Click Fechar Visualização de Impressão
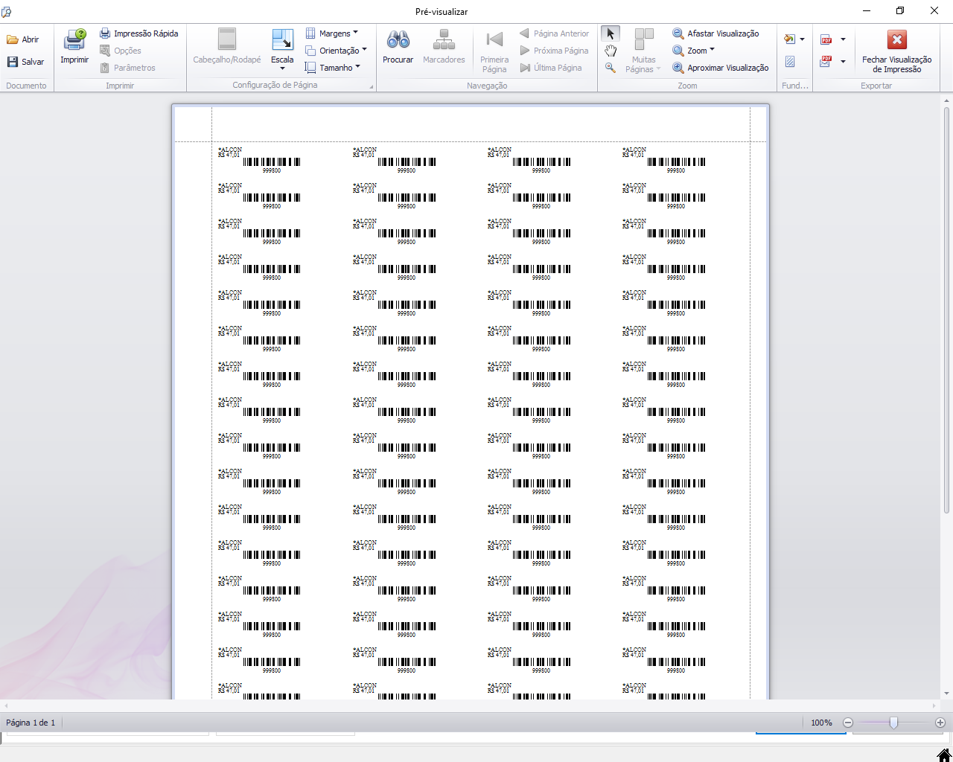Image resolution: width=953 pixels, height=762 pixels. click(x=896, y=51)
